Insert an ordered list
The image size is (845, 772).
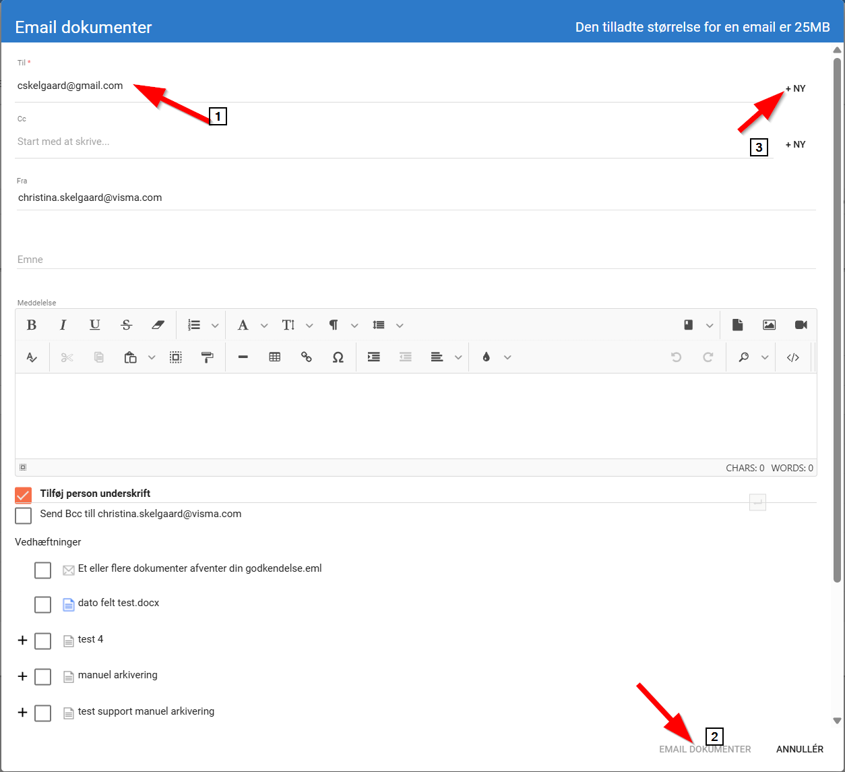(194, 325)
